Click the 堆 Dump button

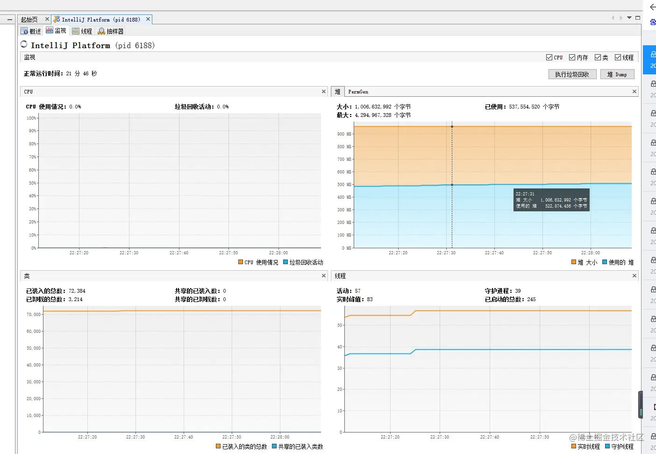pyautogui.click(x=617, y=74)
